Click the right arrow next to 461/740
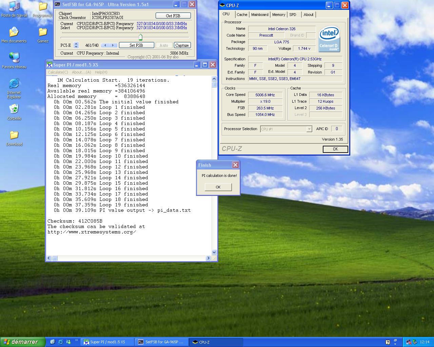Viewport: 434px width, 347px height. click(x=113, y=45)
